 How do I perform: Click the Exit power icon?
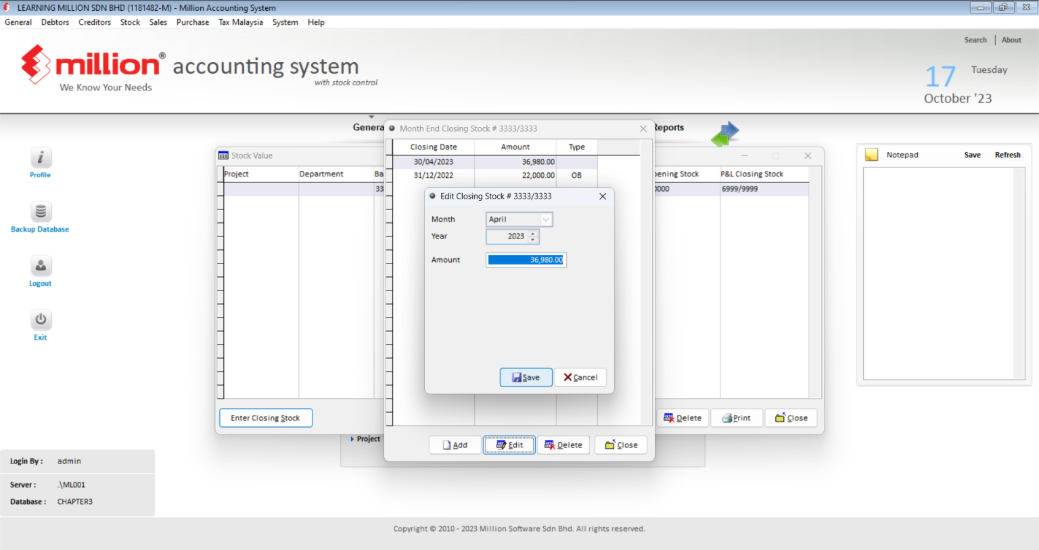(x=41, y=320)
